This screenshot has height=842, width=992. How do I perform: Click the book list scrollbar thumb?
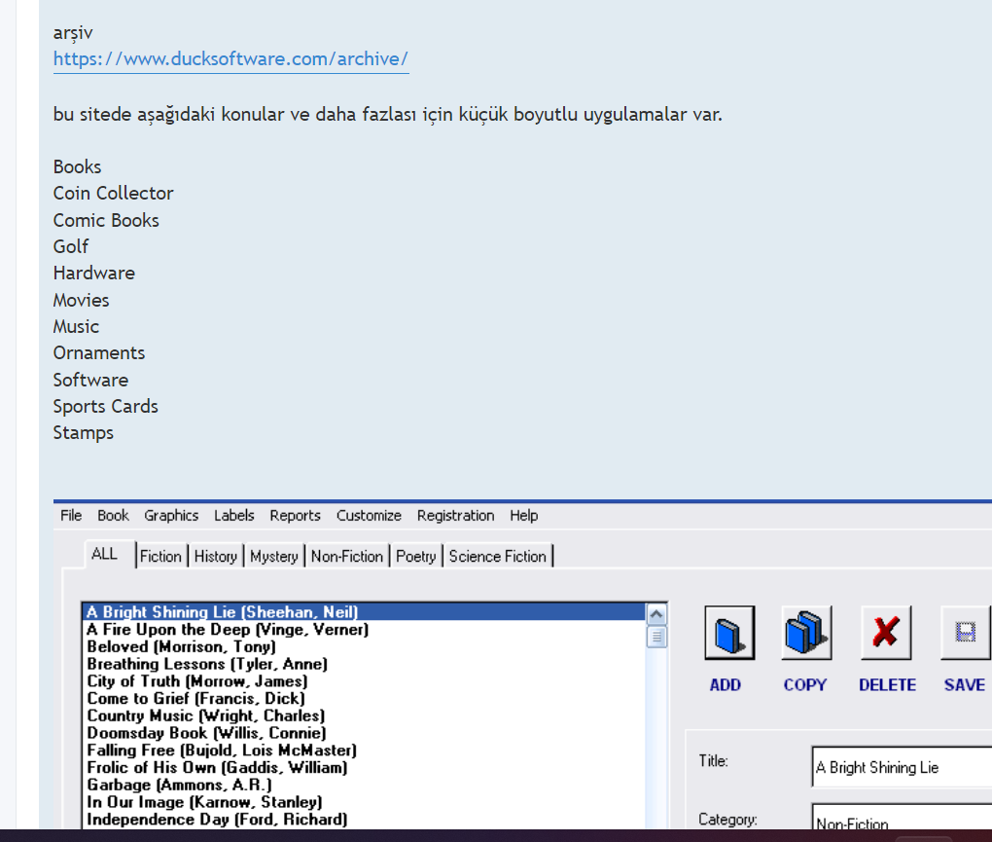coord(656,637)
